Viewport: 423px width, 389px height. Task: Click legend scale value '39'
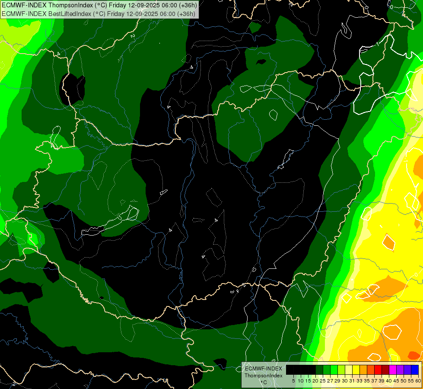[382, 381]
